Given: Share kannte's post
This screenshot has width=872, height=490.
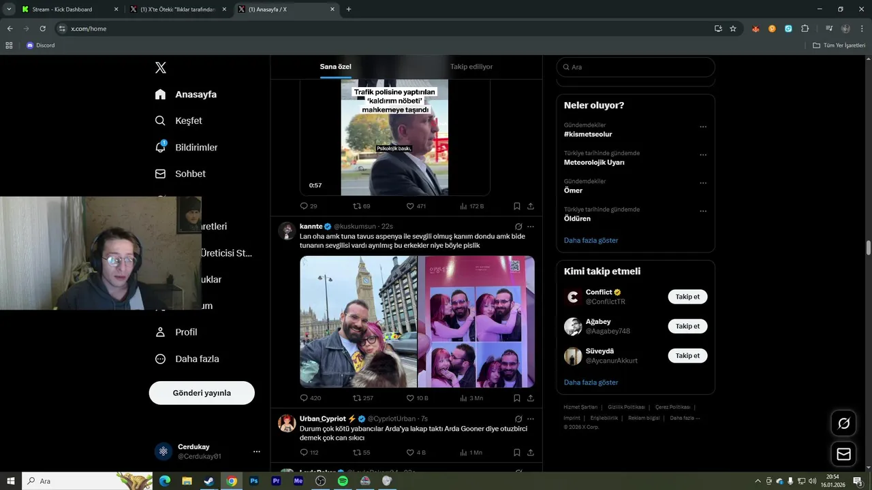Looking at the screenshot, I should pyautogui.click(x=531, y=397).
